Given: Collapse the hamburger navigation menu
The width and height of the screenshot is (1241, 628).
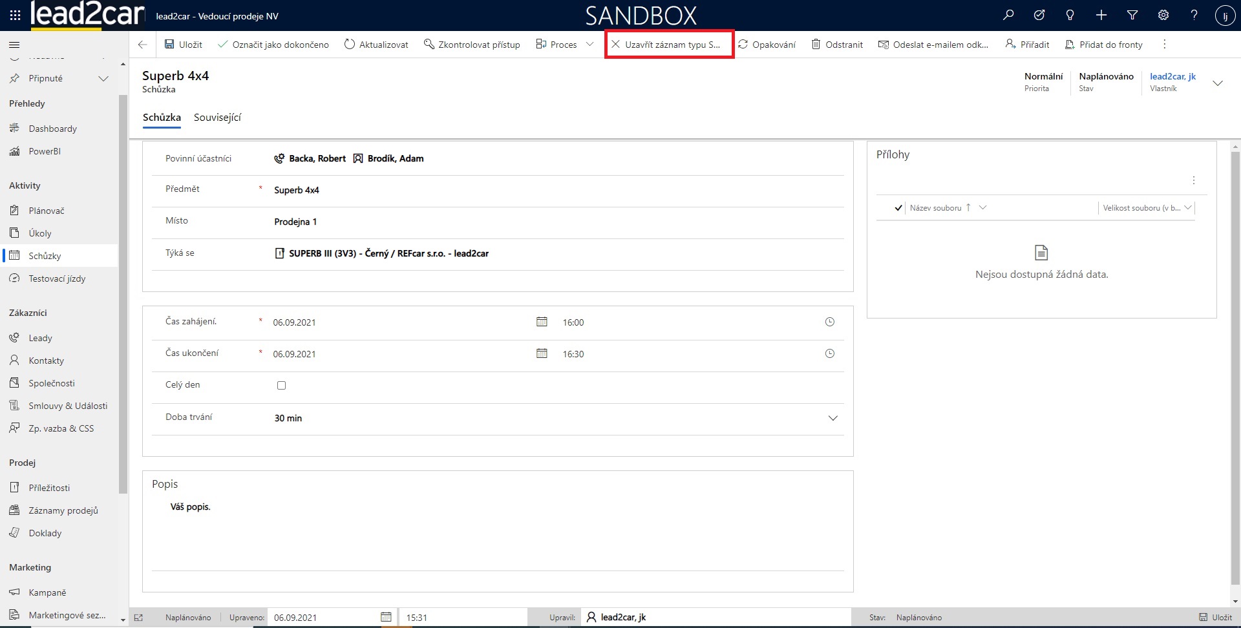Looking at the screenshot, I should [14, 45].
